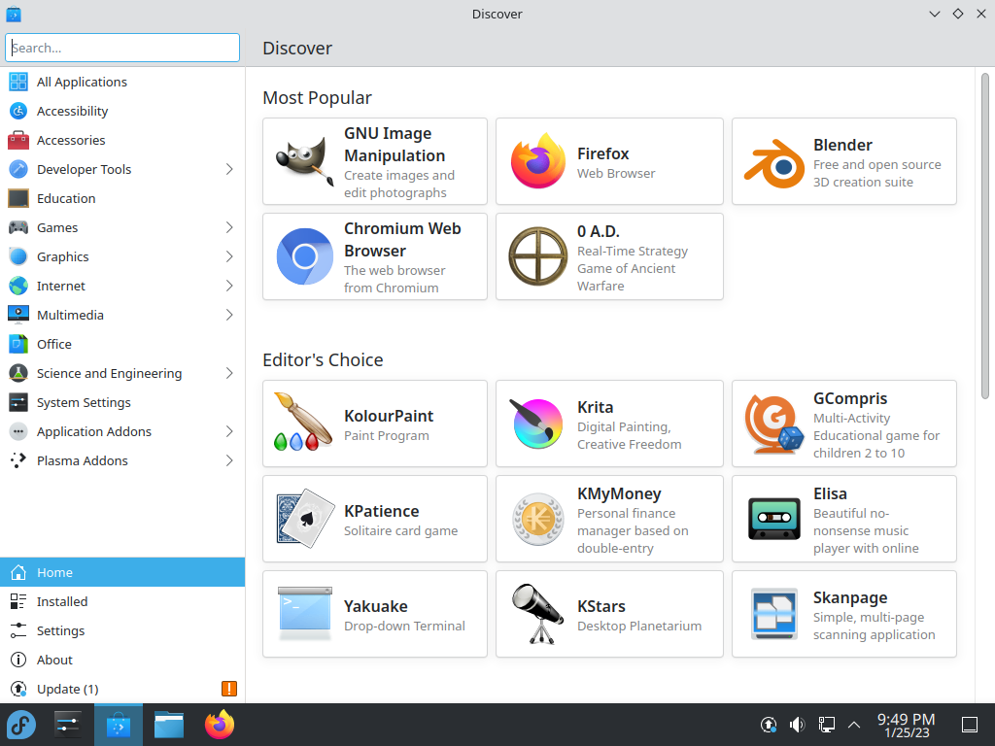
Task: Click the Accessibility category icon
Action: (18, 111)
